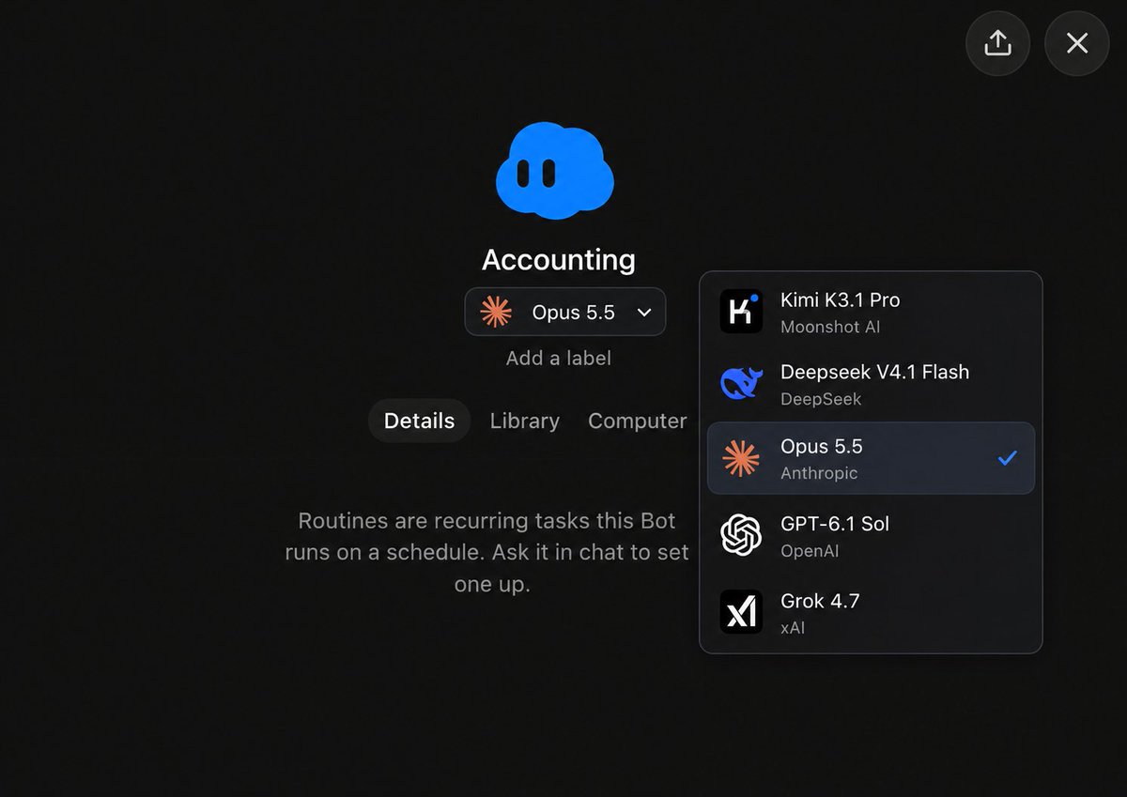Viewport: 1127px width, 797px height.
Task: Click Add a label
Action: pyautogui.click(x=559, y=358)
